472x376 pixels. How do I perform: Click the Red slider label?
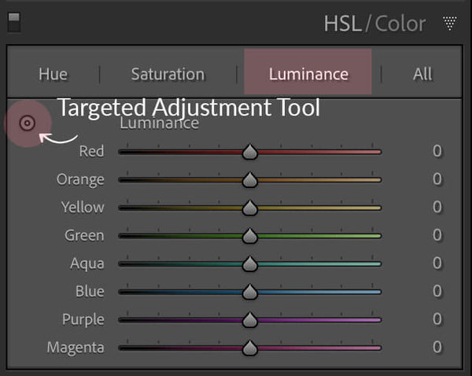coord(91,151)
